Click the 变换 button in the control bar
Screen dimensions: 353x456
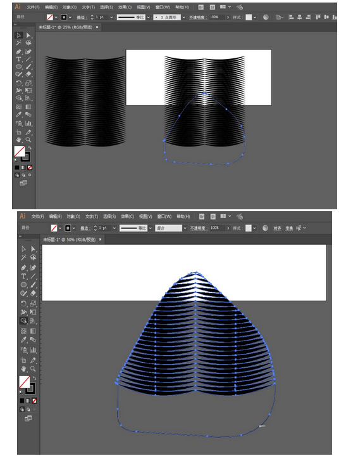289,228
